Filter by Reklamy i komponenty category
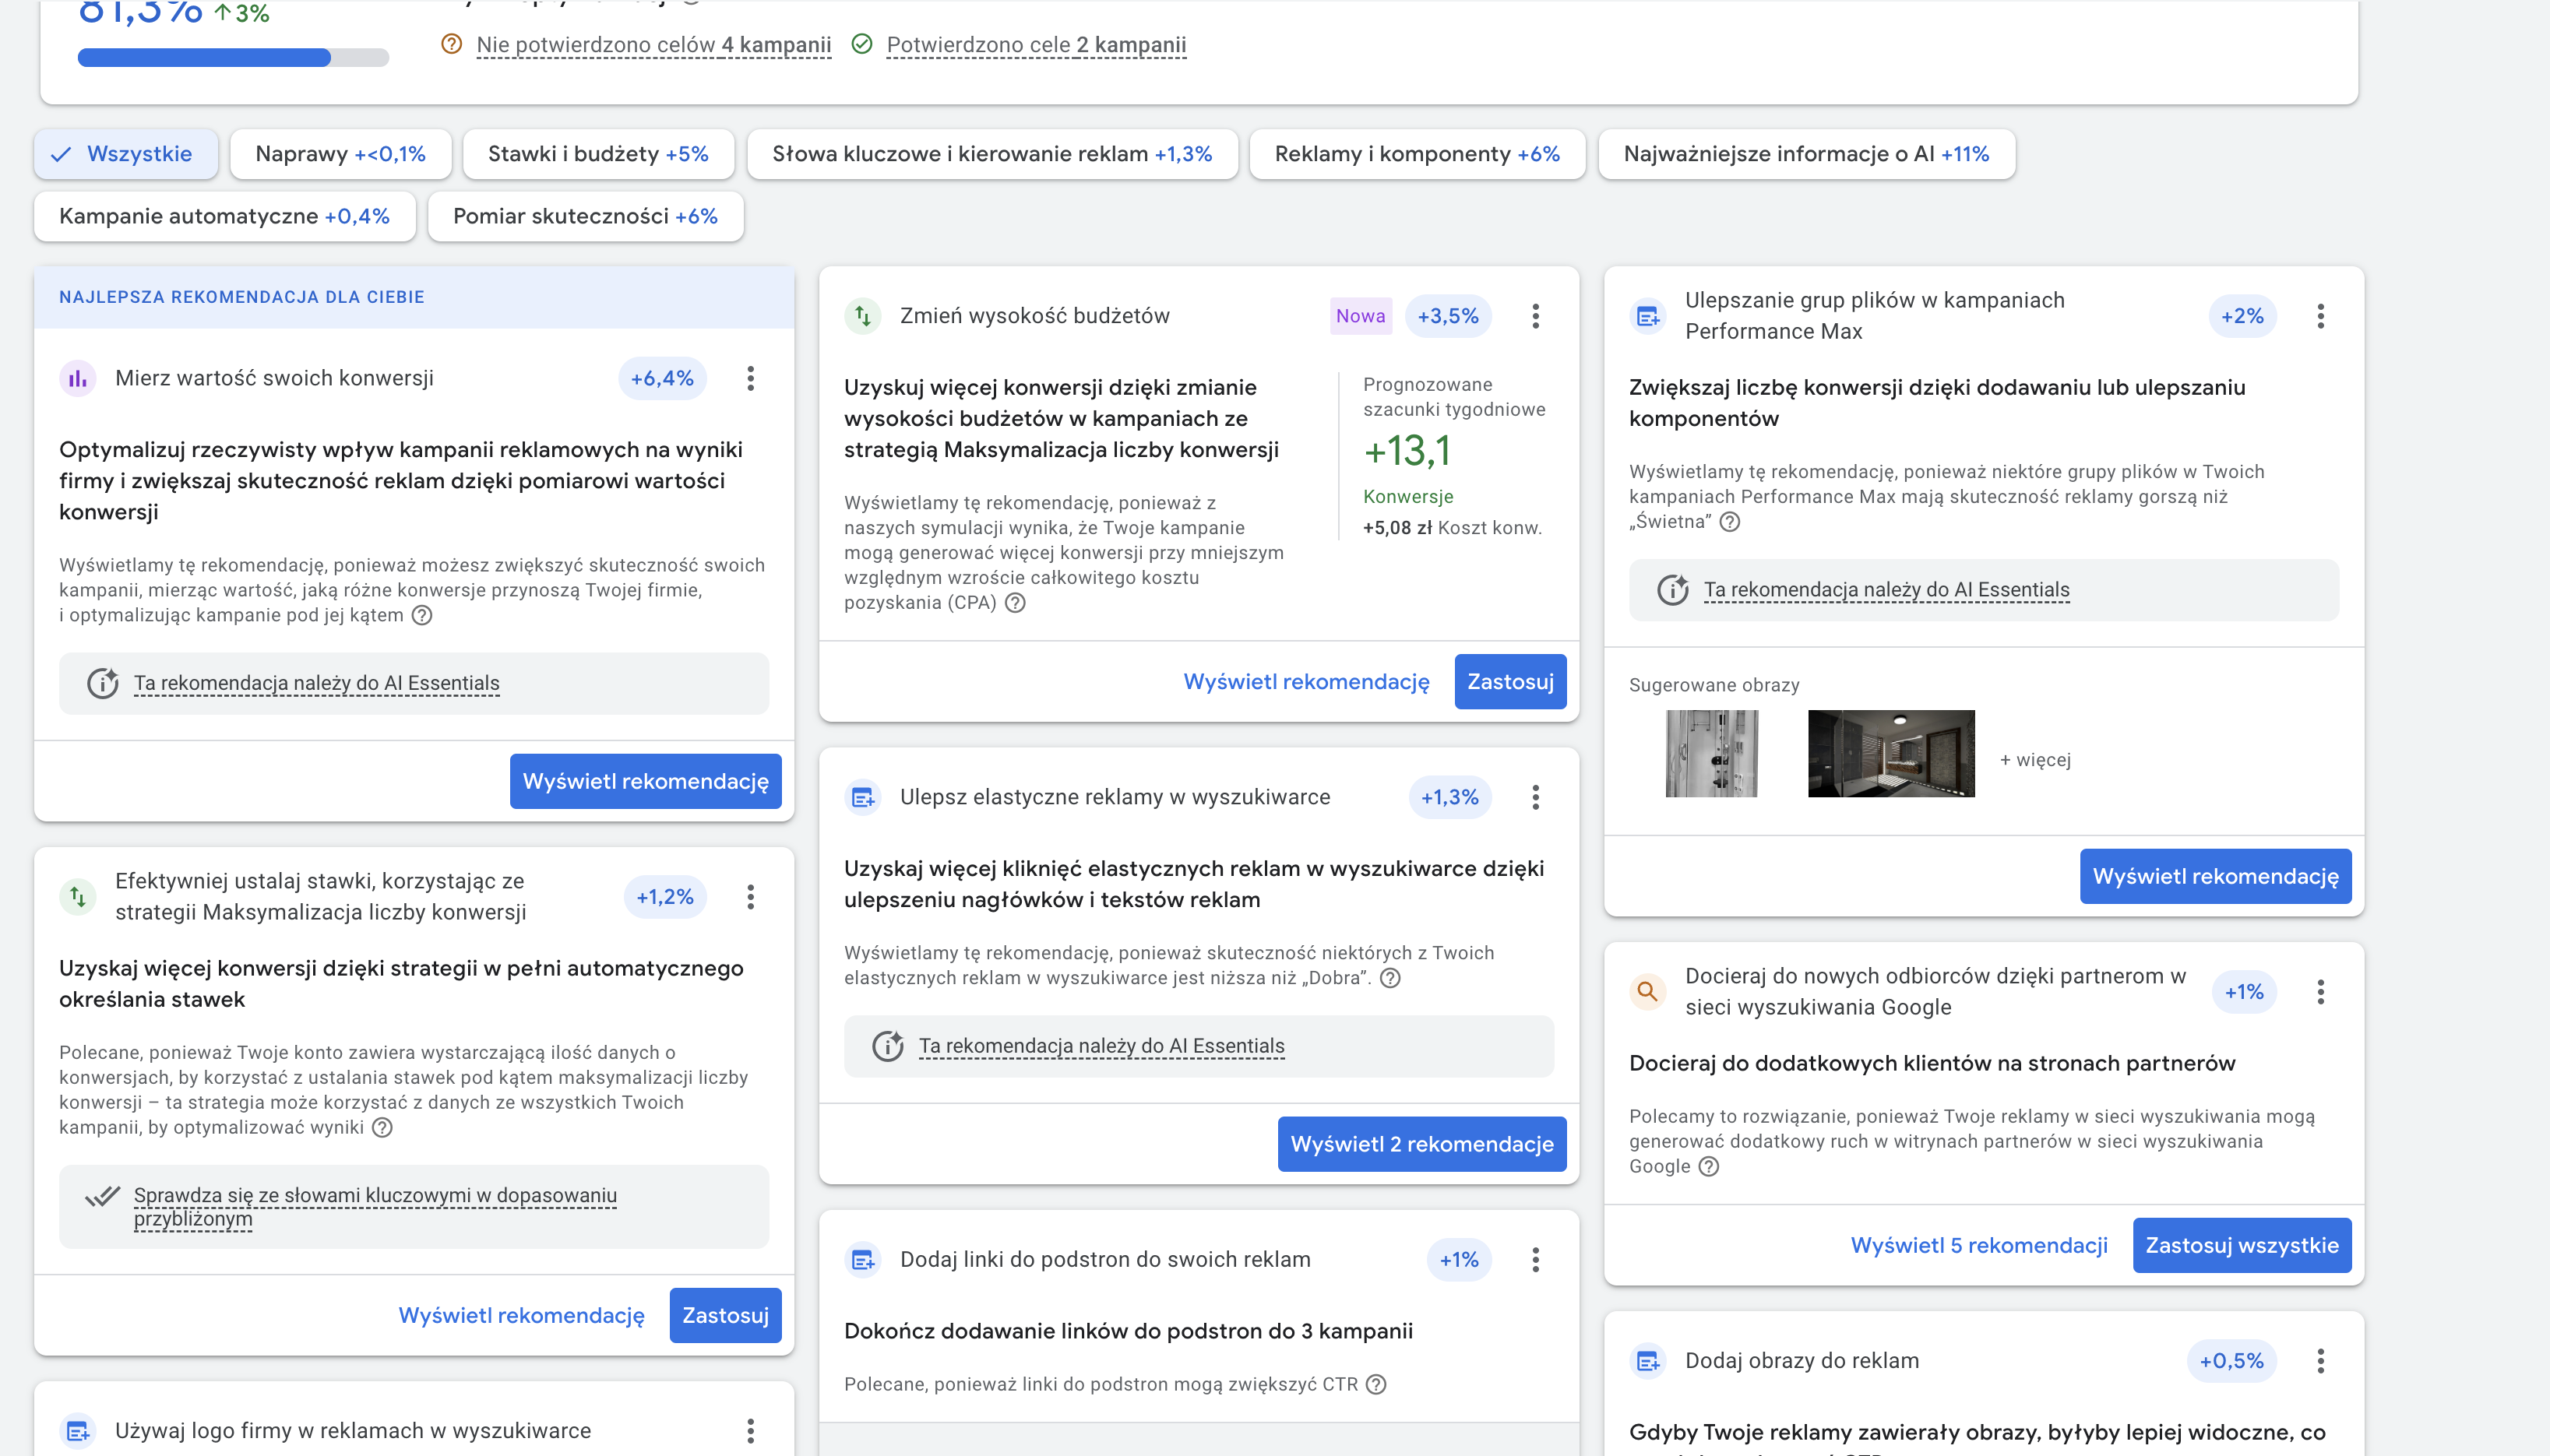Image resolution: width=2550 pixels, height=1456 pixels. coord(1416,154)
